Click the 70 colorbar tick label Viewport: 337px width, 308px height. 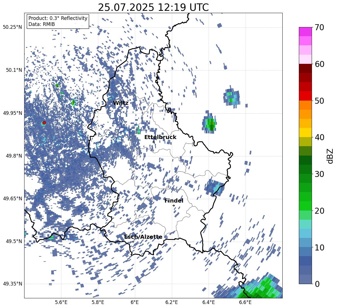coord(320,28)
